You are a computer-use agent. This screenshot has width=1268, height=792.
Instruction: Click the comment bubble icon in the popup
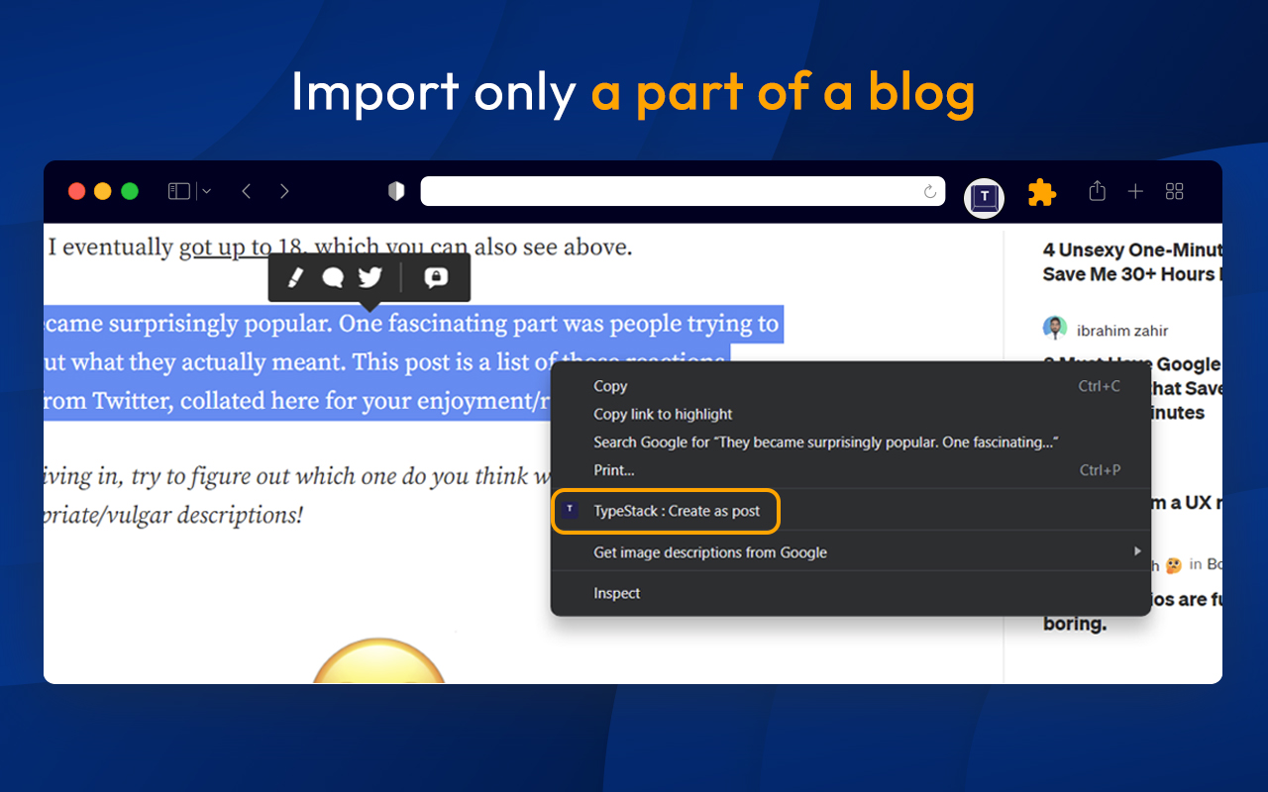click(x=333, y=278)
